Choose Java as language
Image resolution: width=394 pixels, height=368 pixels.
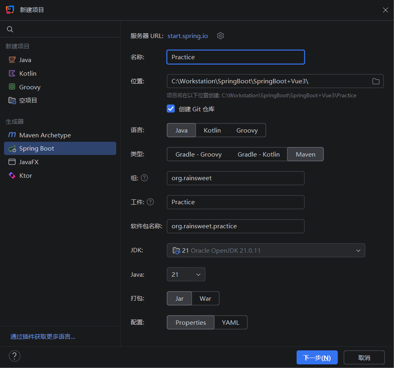[x=181, y=130]
